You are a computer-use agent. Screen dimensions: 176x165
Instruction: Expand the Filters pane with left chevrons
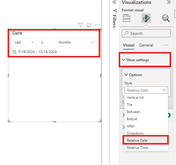[x=114, y=2]
